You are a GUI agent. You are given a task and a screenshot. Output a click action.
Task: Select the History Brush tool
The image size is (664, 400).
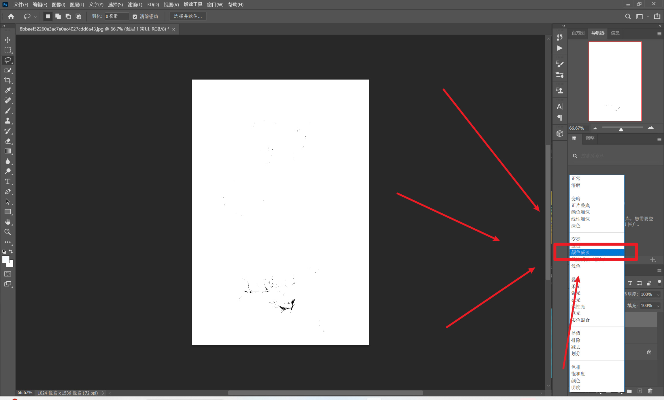[8, 131]
